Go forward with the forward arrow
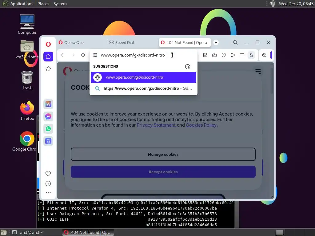This screenshot has width=315, height=236. coord(73,55)
